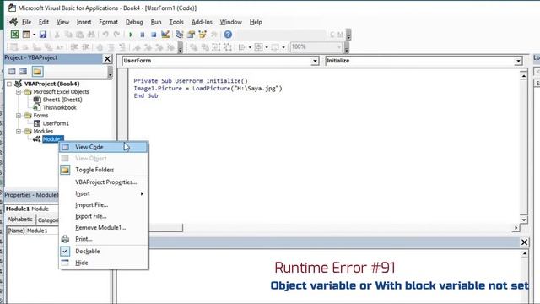540x304 pixels.
Task: Stop execution with Reset icon
Action: [154, 35]
